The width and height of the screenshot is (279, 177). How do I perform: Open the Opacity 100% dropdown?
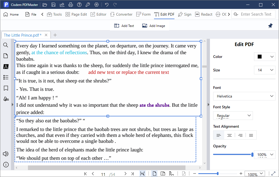pyautogui.click(x=264, y=155)
